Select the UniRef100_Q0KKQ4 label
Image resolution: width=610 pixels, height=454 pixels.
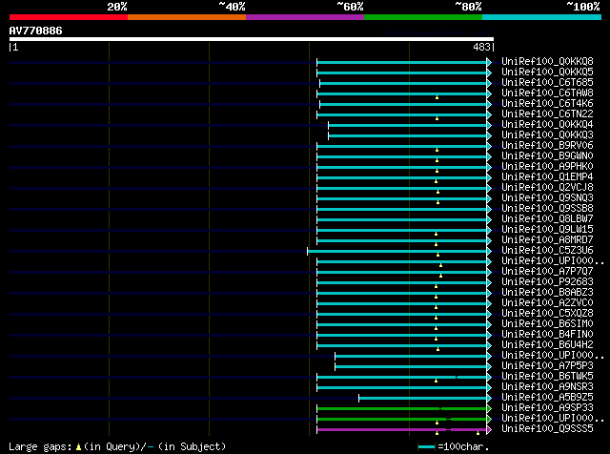(547, 125)
